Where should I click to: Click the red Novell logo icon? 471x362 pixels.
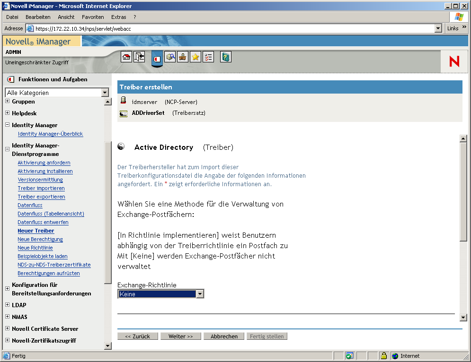point(454,61)
